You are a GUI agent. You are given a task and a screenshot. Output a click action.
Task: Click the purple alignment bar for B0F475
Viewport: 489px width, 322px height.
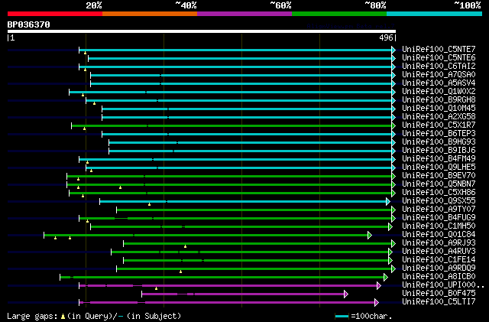click(243, 294)
